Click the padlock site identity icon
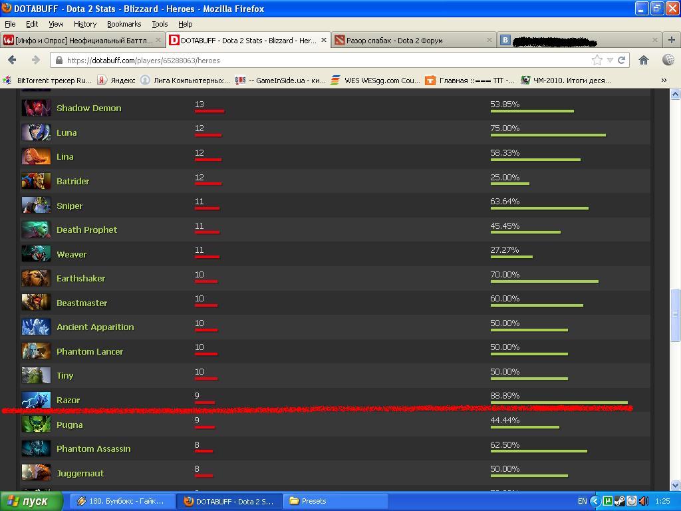Screen dimensions: 681x511 coord(59,61)
